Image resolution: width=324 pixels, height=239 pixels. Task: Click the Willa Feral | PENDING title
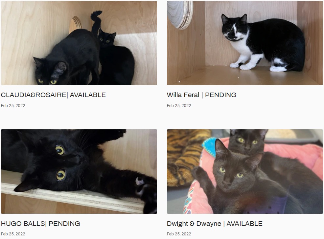(x=201, y=95)
